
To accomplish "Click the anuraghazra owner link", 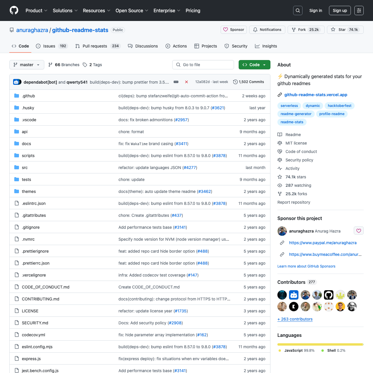I will point(32,30).
